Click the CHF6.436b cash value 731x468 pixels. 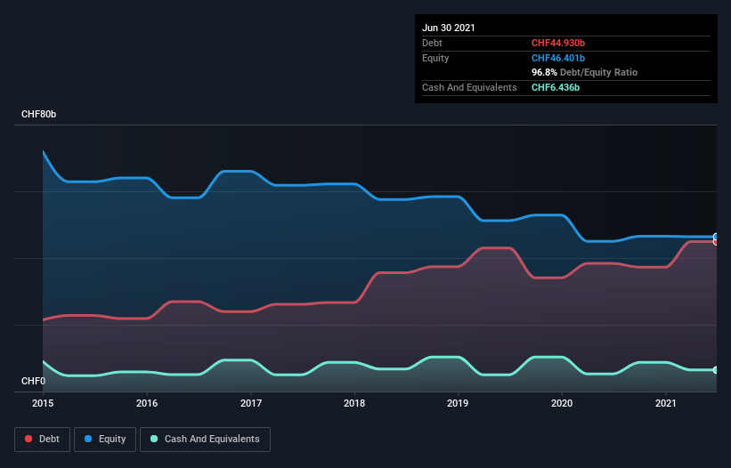click(556, 87)
